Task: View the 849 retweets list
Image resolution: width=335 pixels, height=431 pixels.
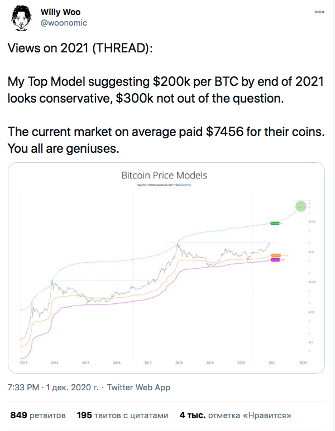Action: click(x=38, y=415)
